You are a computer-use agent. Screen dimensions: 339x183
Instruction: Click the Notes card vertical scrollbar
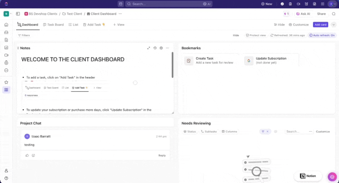pyautogui.click(x=172, y=65)
